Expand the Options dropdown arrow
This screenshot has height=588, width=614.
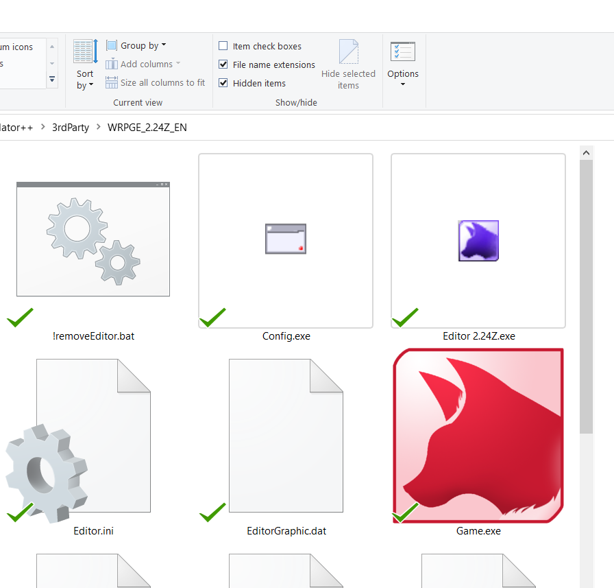[x=403, y=84]
